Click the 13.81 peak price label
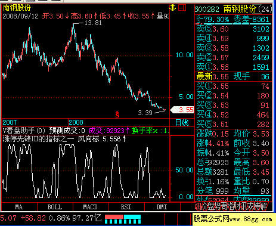The image size is (276, 226). pyautogui.click(x=93, y=23)
